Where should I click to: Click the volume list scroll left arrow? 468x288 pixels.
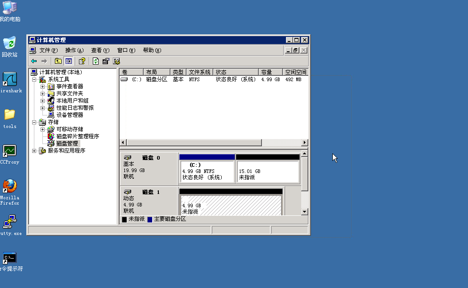click(x=123, y=143)
